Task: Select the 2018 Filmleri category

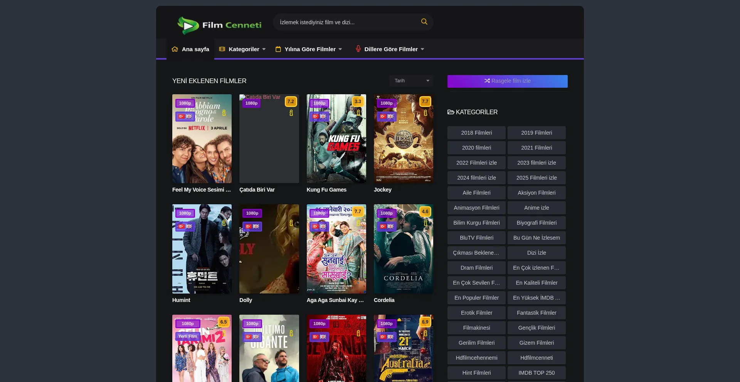Action: (x=477, y=133)
